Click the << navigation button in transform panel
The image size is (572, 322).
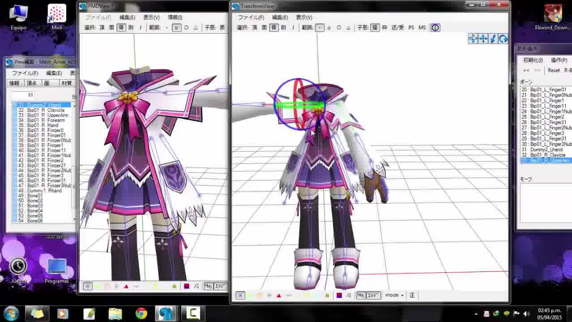coord(526,70)
